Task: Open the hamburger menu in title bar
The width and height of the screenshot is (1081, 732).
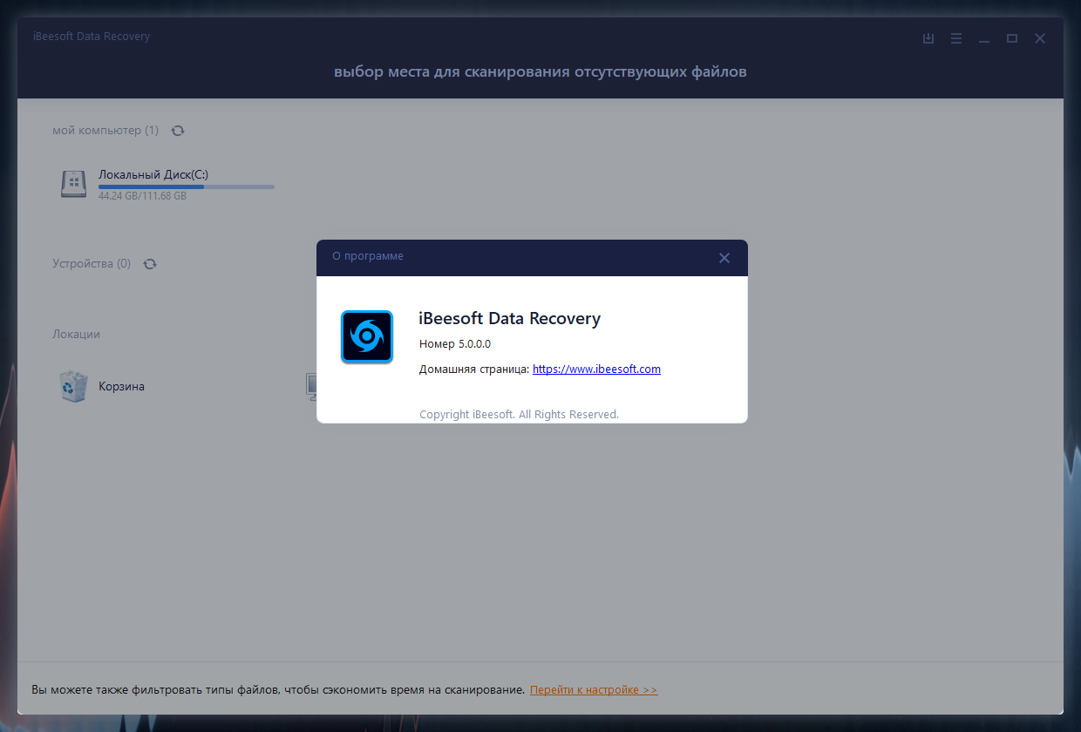Action: [956, 38]
